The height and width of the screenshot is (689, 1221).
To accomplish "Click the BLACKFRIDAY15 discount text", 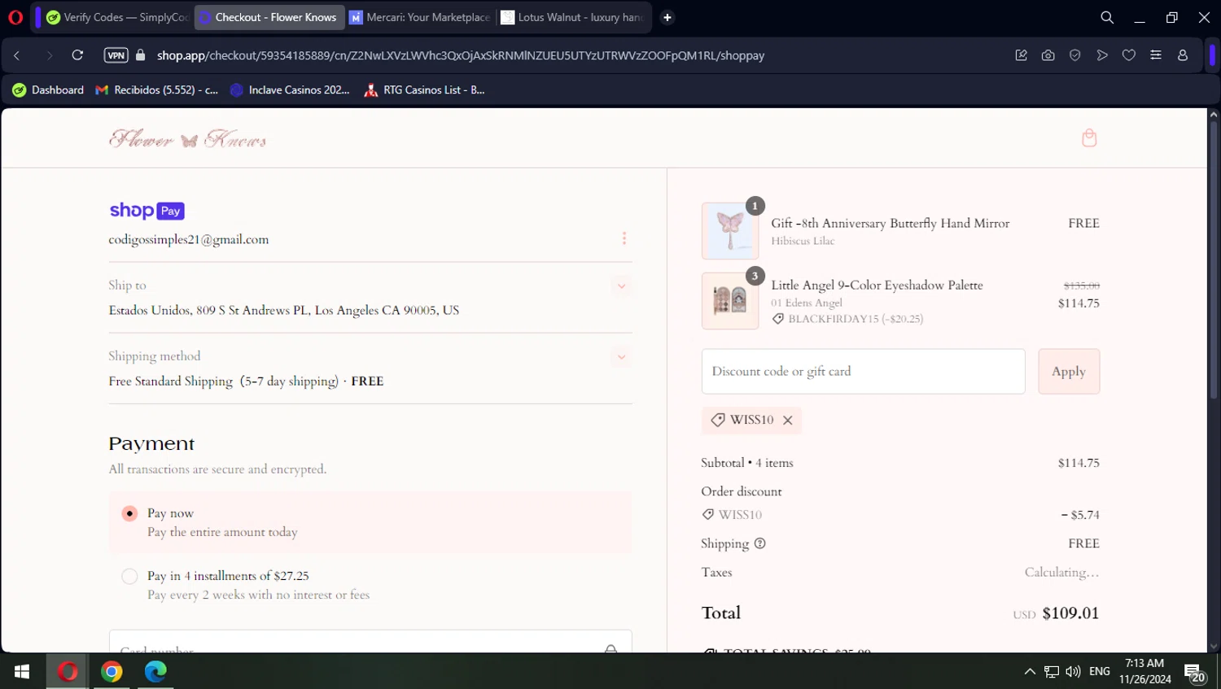I will pos(856,319).
